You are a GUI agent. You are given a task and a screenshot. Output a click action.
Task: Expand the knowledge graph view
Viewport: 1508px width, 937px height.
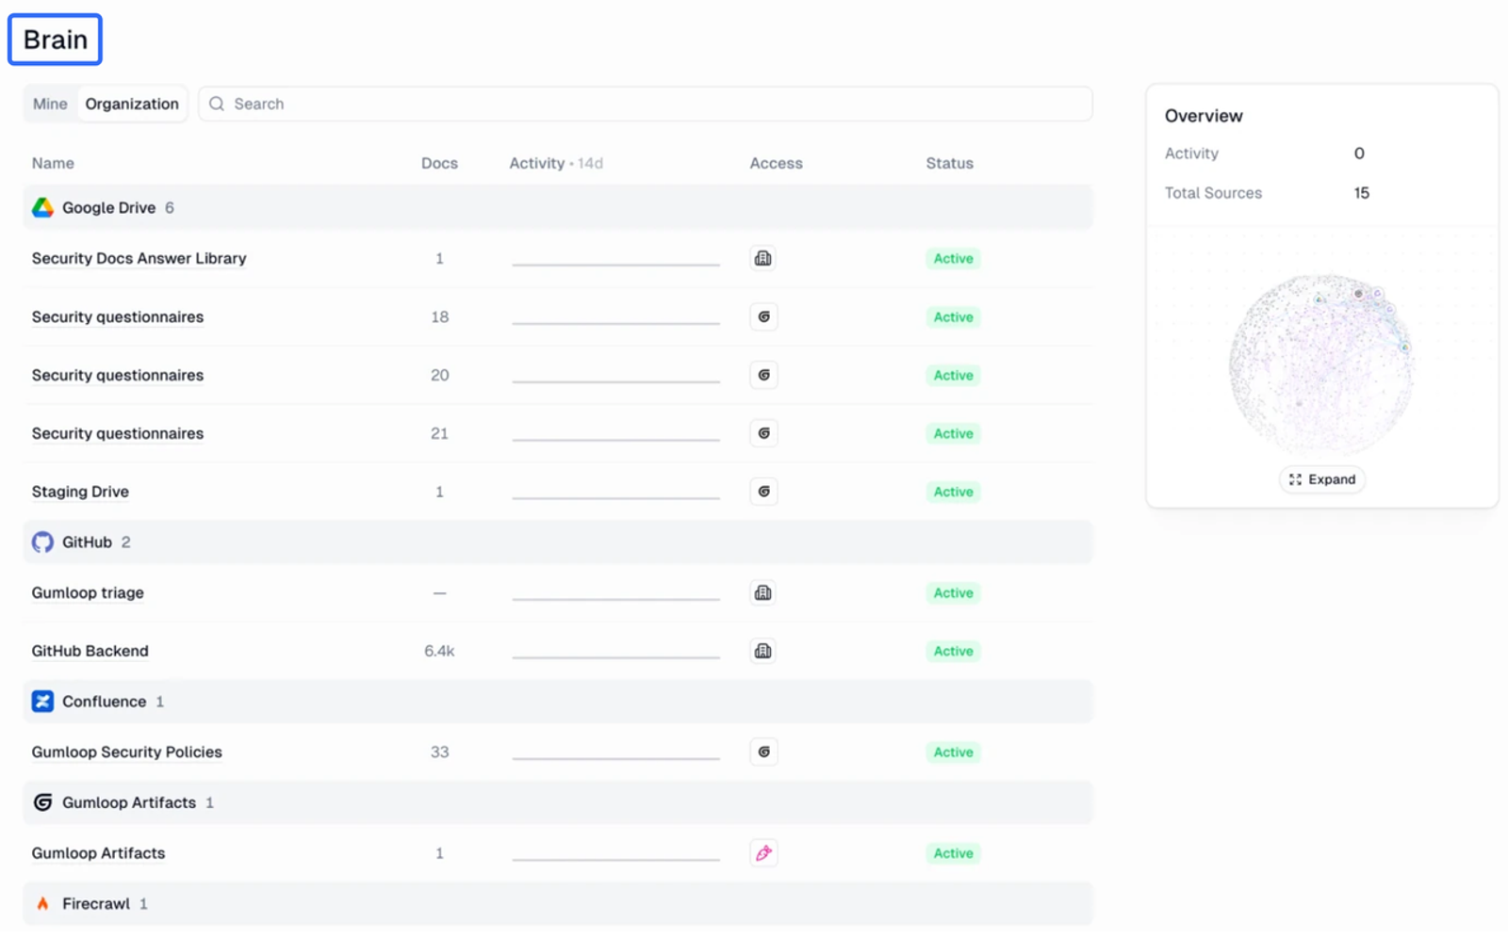click(1322, 479)
